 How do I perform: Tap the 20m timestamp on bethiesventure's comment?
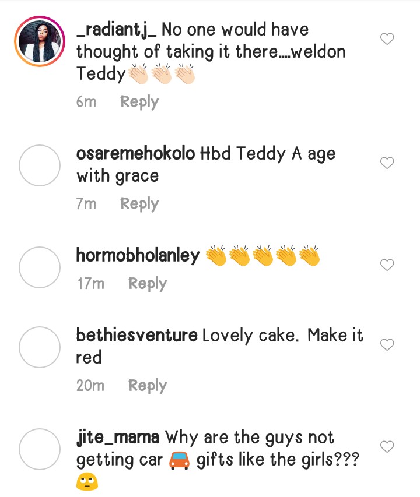90,386
